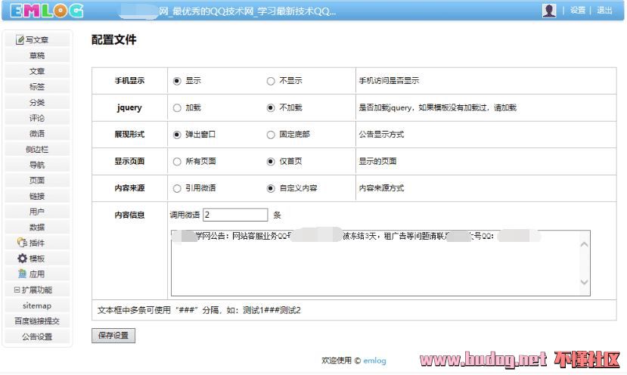Click the 调用微语 count input field
Screen dimensions: 627x375
point(235,215)
